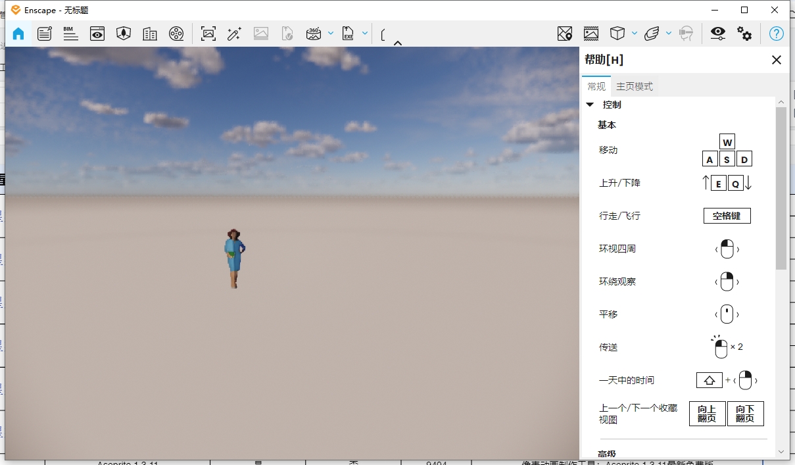Image resolution: width=795 pixels, height=465 pixels.
Task: Click the Home icon in the toolbar
Action: pyautogui.click(x=18, y=34)
